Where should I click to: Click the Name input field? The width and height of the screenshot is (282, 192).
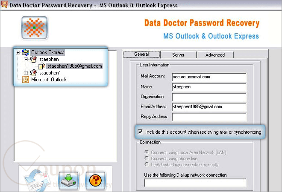coord(209,87)
